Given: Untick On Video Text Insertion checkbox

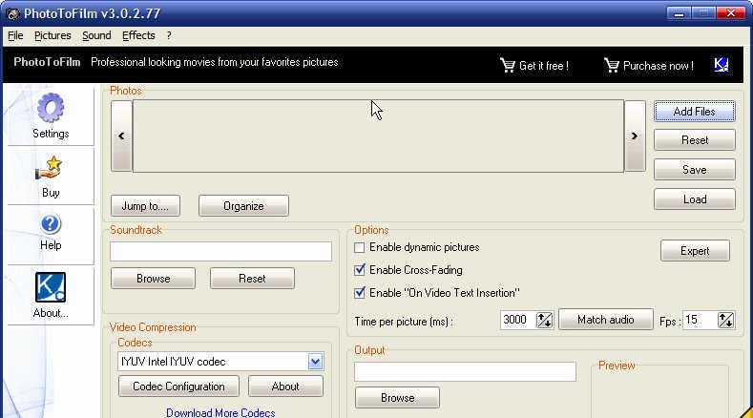Looking at the screenshot, I should (x=359, y=293).
